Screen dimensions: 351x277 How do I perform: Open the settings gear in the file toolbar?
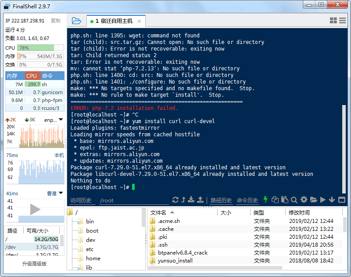click(x=304, y=200)
